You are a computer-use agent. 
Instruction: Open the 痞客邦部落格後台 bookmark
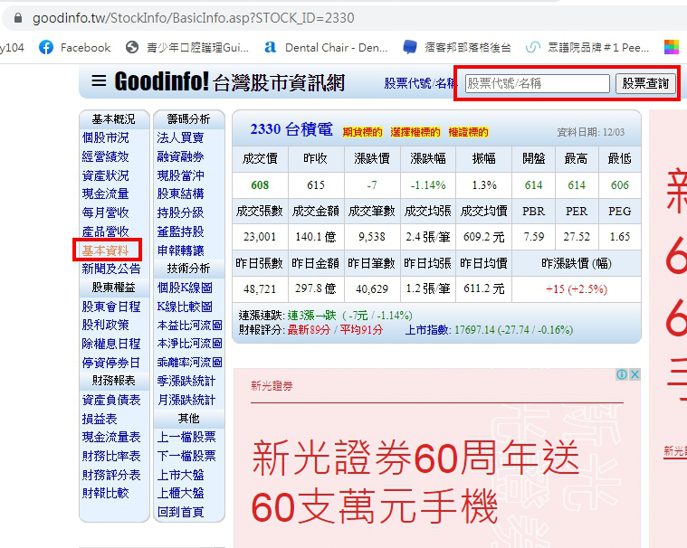coord(457,47)
